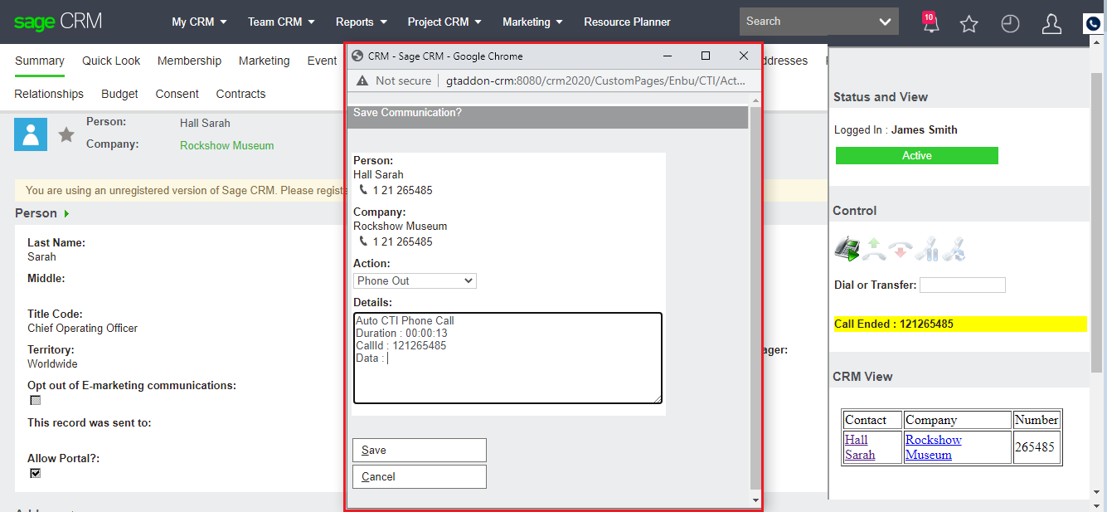
Task: Click the popup window address bar URL
Action: click(595, 80)
